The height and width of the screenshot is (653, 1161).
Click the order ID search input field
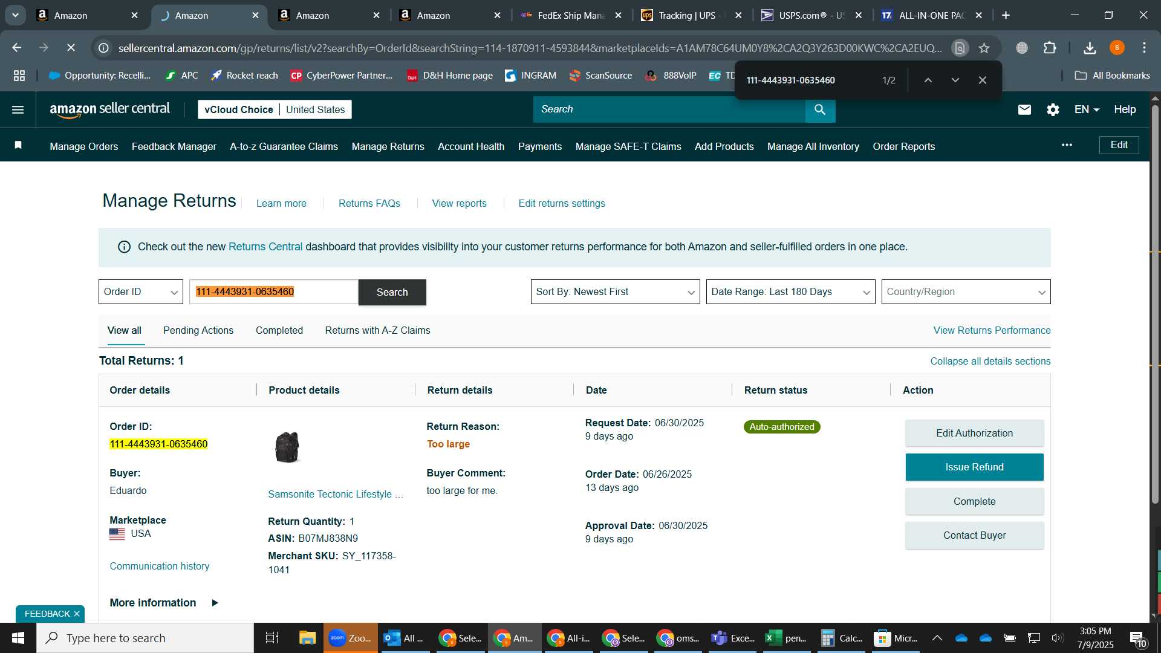click(x=274, y=292)
